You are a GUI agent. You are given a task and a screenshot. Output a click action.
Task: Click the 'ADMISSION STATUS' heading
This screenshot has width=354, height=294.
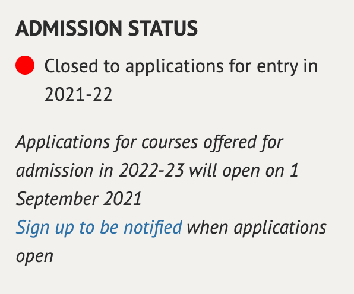tap(106, 28)
